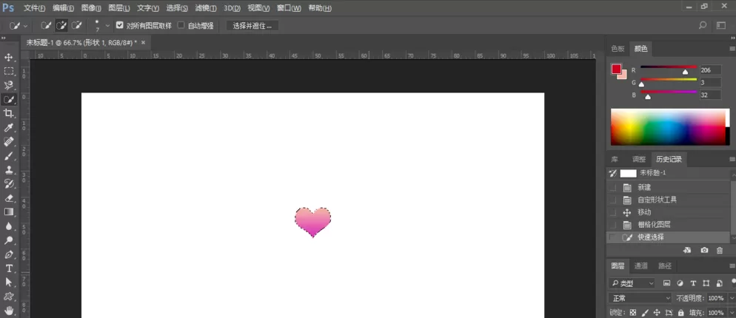Filter layers by type layer icon
The width and height of the screenshot is (736, 318).
click(x=693, y=283)
